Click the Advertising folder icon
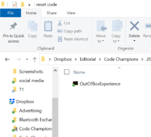 (x=14, y=111)
